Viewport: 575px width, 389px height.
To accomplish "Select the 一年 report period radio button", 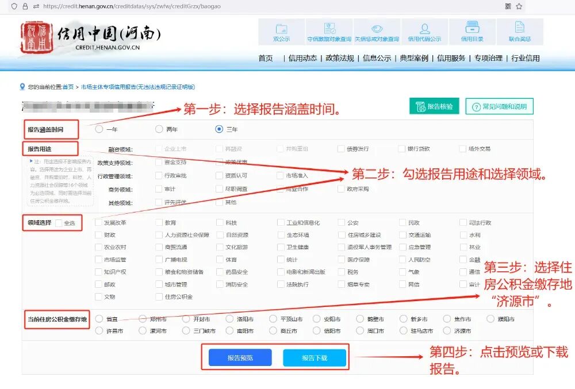I will click(99, 129).
